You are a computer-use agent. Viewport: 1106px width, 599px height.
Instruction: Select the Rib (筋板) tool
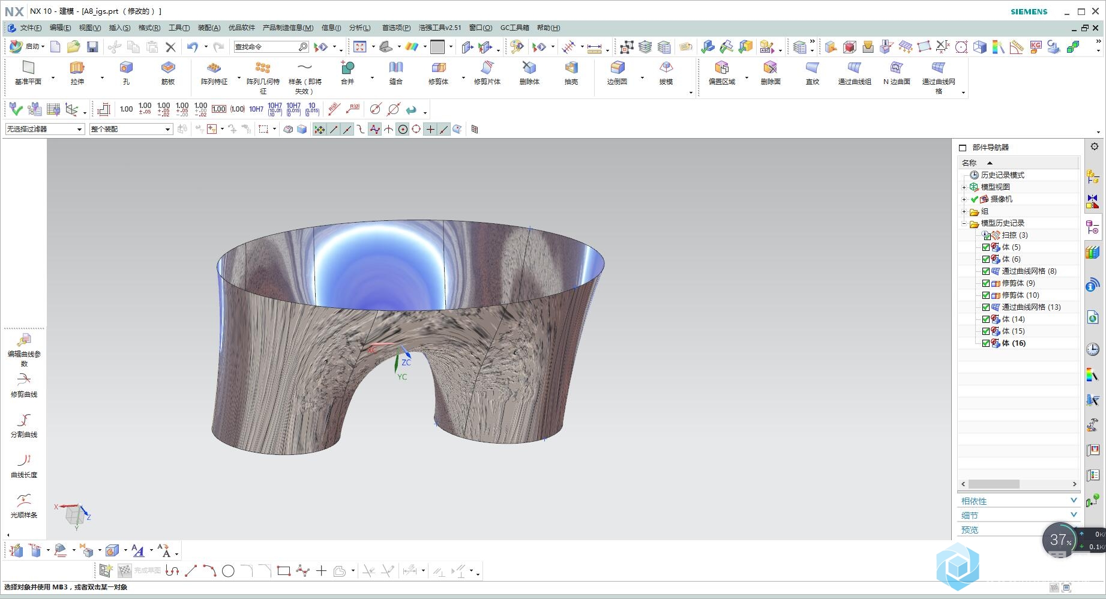pyautogui.click(x=168, y=73)
